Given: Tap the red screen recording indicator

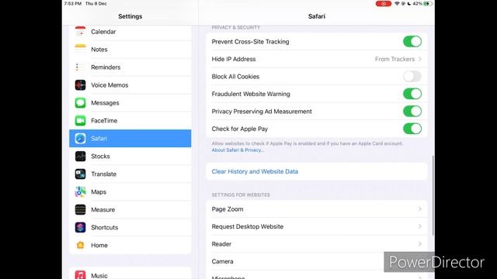Looking at the screenshot, I should pyautogui.click(x=383, y=4).
